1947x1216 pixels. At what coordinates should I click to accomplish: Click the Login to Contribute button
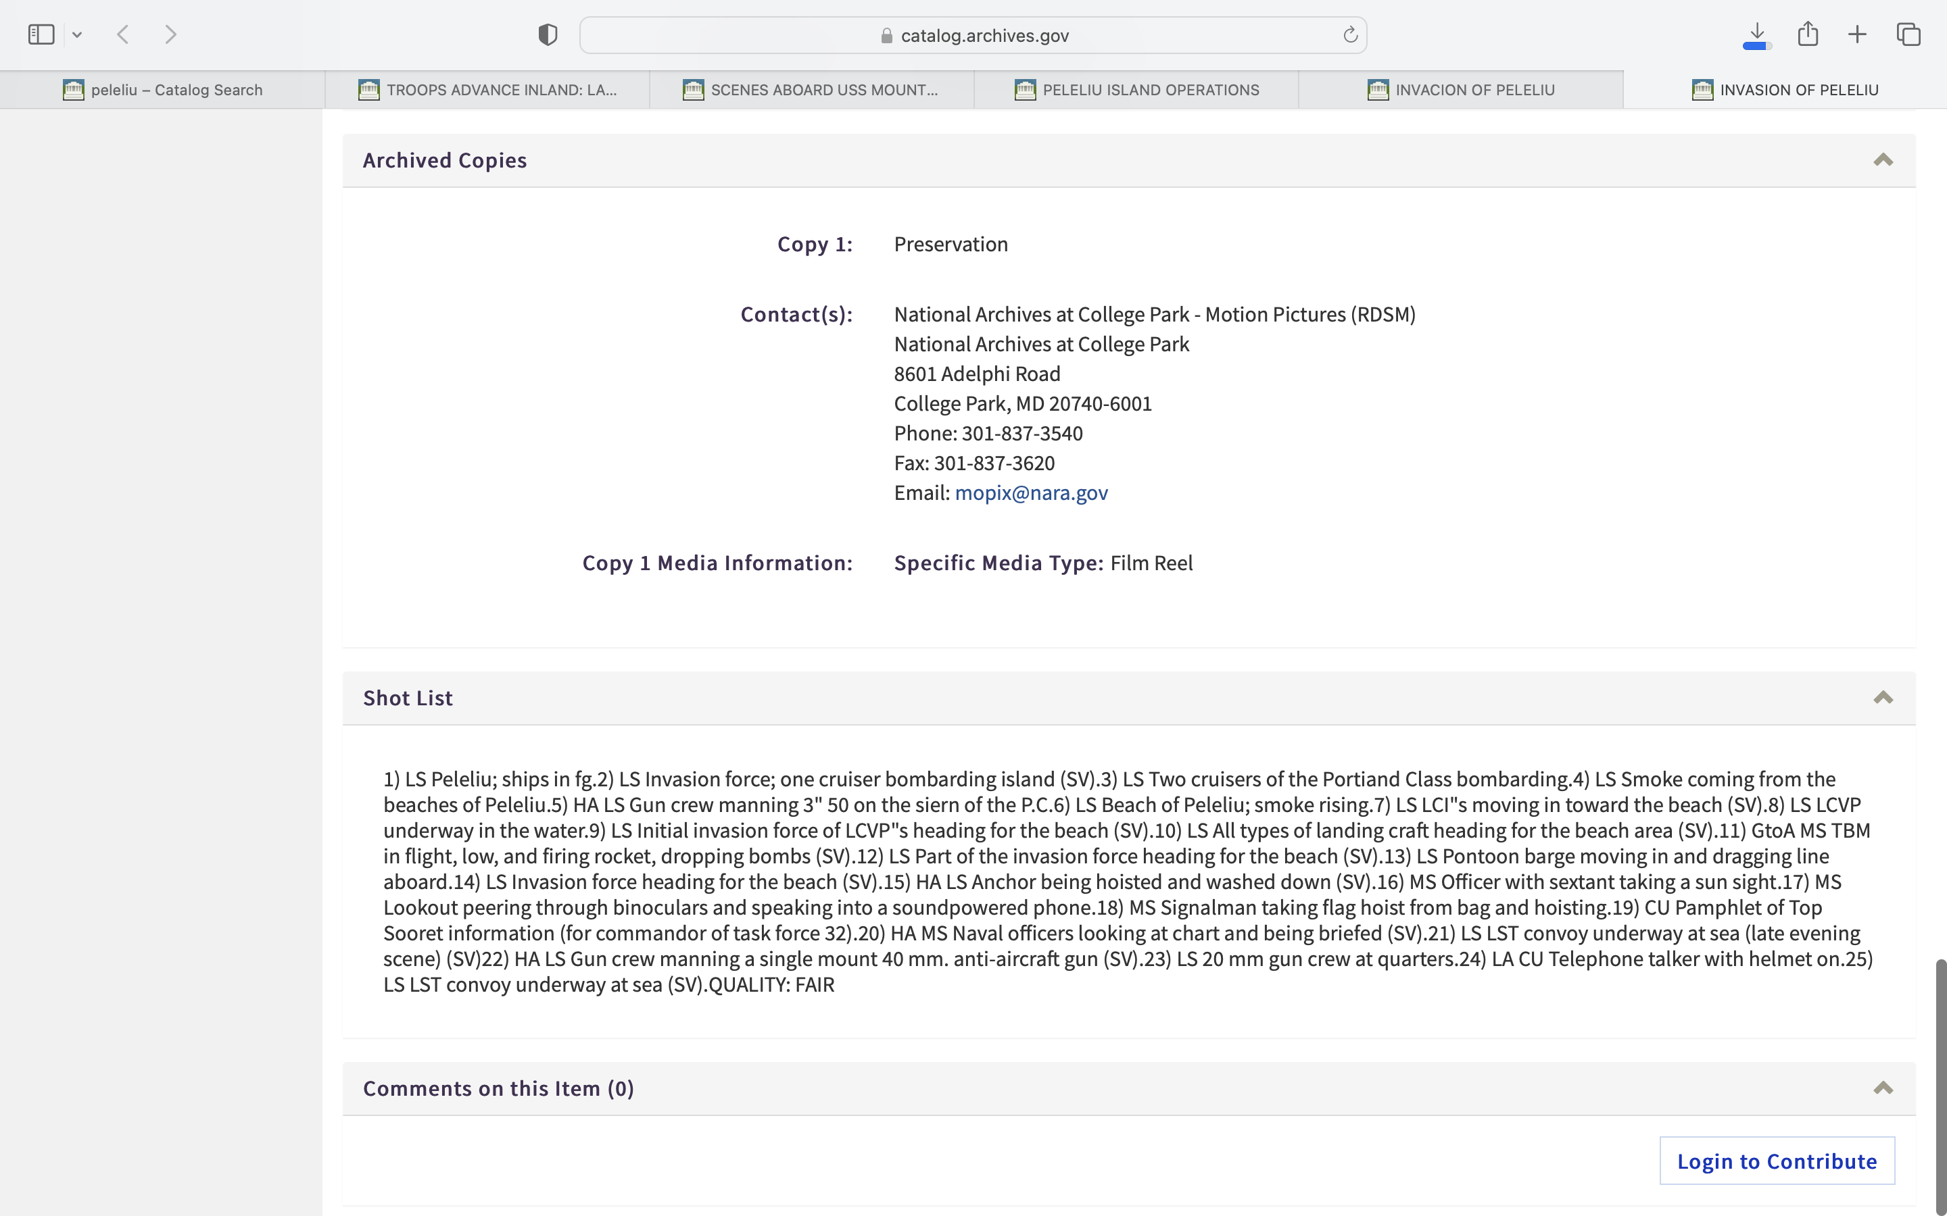(1777, 1161)
